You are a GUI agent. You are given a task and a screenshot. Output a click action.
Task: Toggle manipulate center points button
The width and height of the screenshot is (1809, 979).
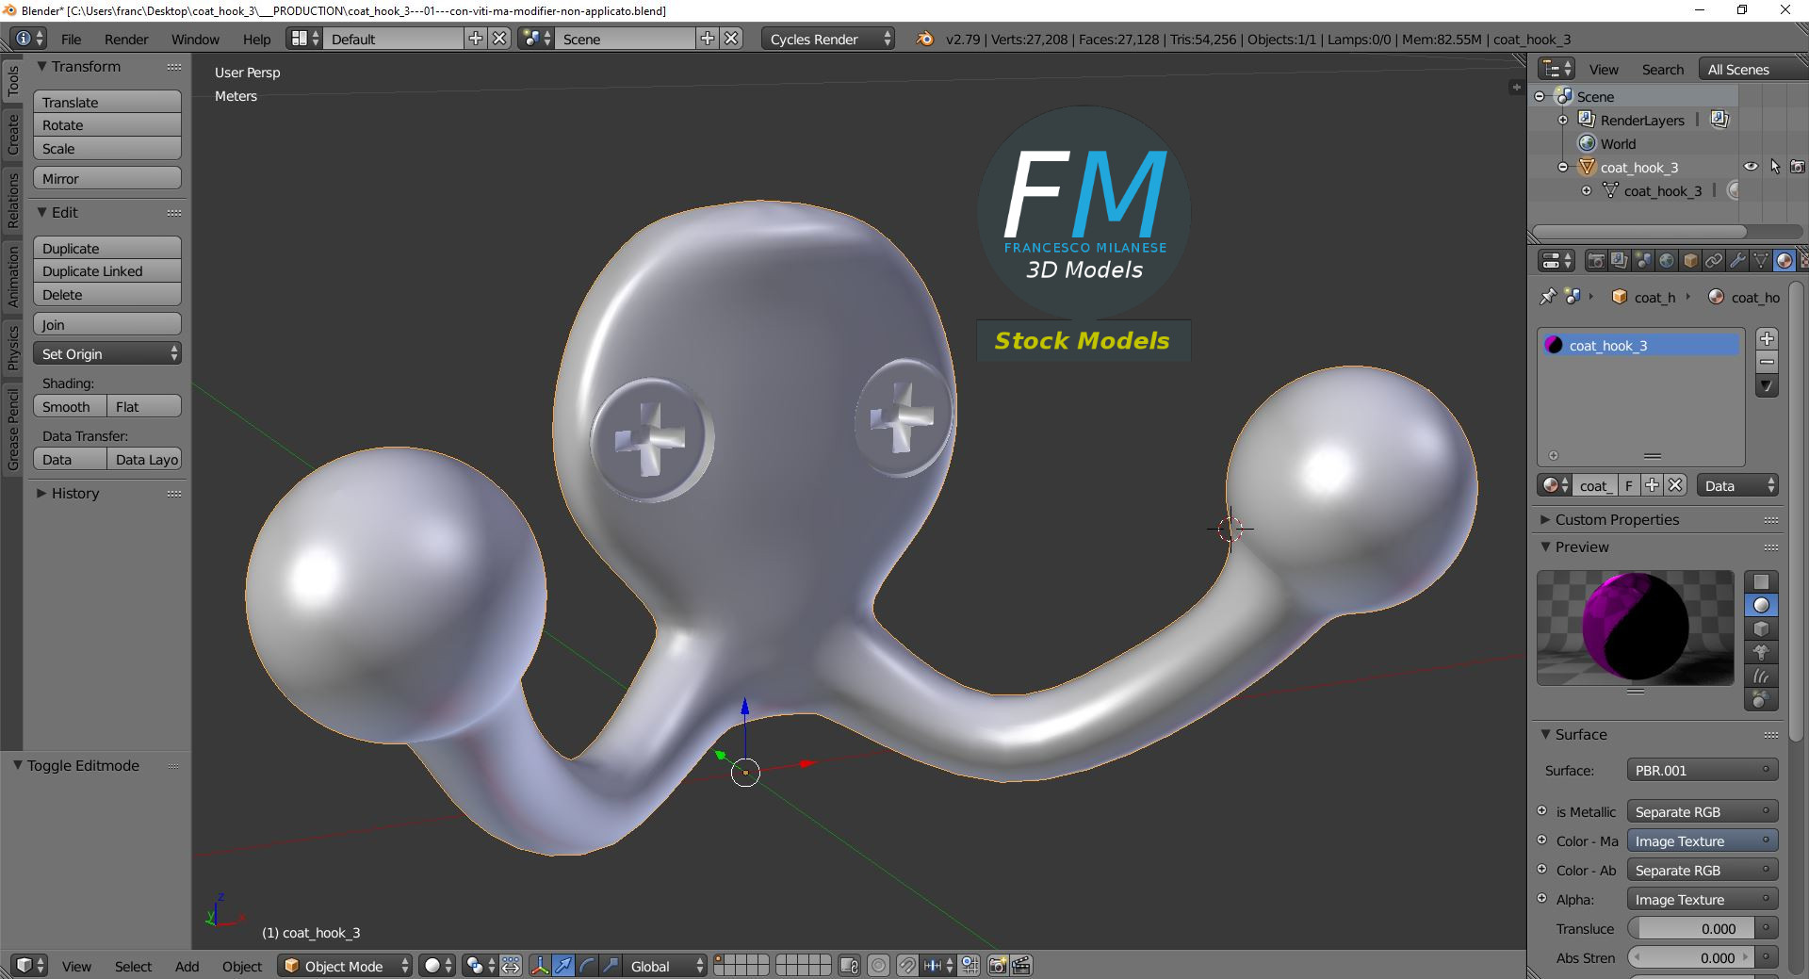(x=511, y=966)
